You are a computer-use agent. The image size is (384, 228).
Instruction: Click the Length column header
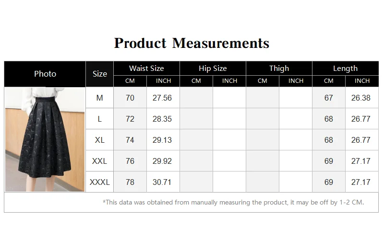tap(345, 68)
